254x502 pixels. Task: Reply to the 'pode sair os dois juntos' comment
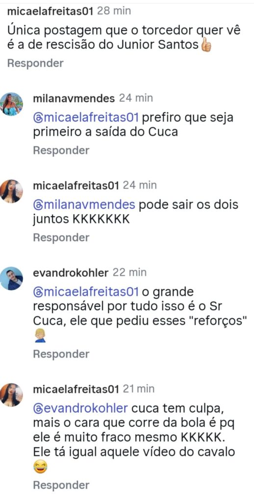[61, 238]
